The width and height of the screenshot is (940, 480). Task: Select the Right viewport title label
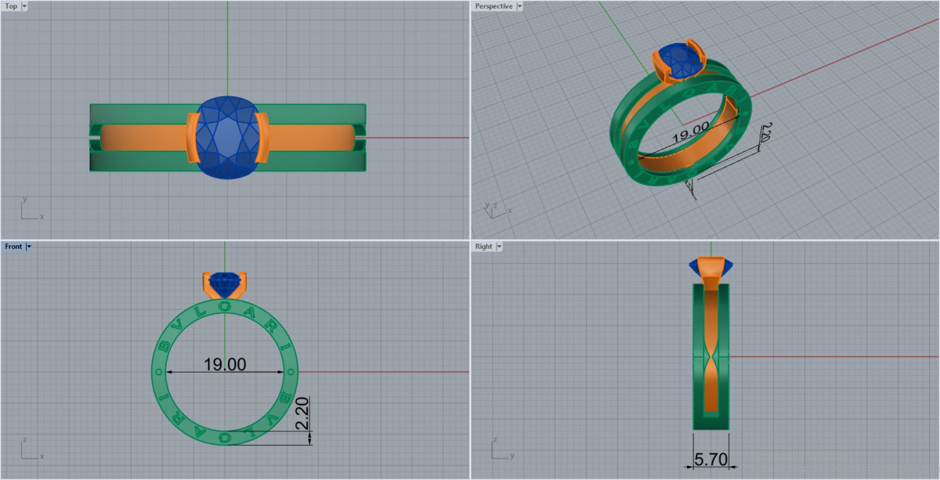pyautogui.click(x=483, y=247)
